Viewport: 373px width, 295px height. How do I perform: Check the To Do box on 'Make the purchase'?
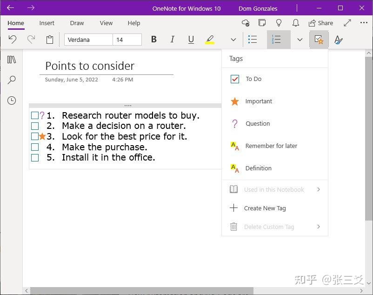tap(34, 148)
